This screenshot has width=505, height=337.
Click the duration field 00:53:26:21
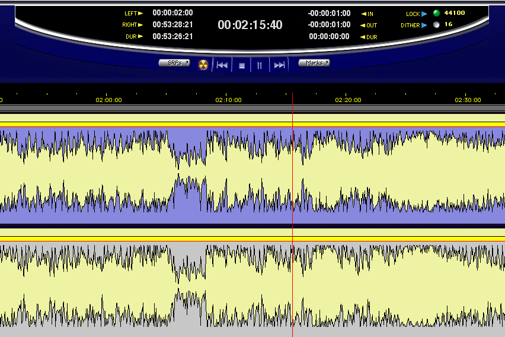[x=172, y=36]
